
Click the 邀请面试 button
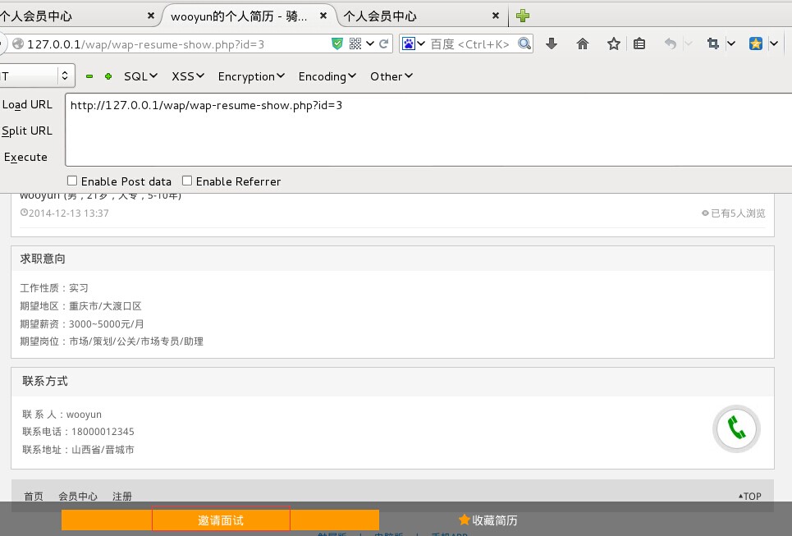point(221,520)
